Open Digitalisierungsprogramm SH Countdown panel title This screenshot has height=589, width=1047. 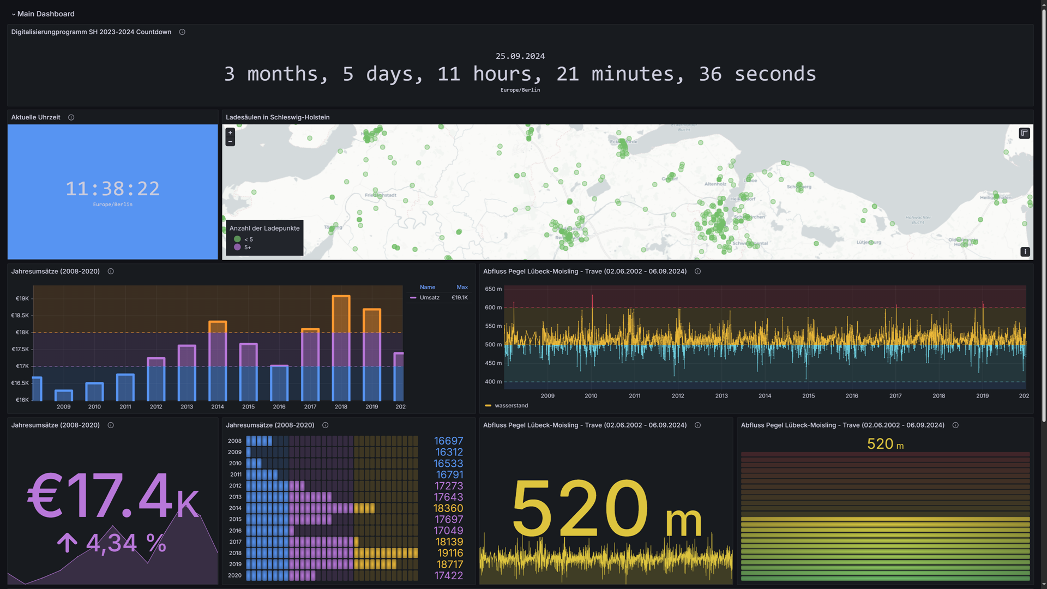coord(91,32)
